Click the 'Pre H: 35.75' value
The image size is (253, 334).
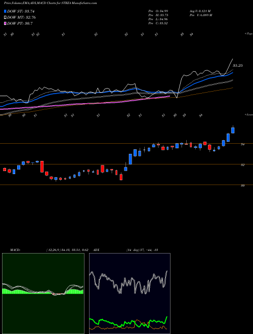point(158,15)
